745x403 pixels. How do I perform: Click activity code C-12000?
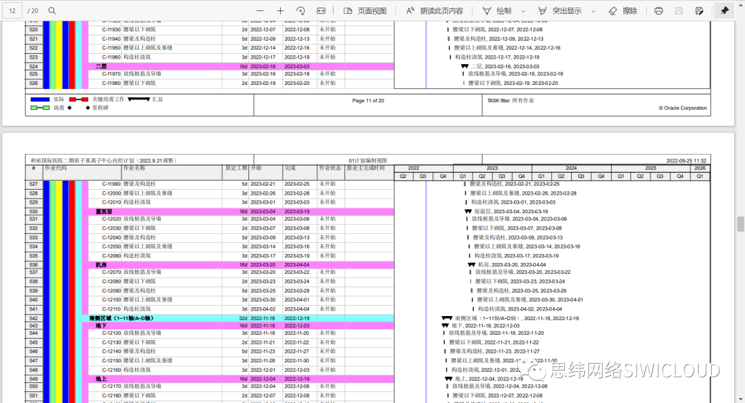pos(111,193)
